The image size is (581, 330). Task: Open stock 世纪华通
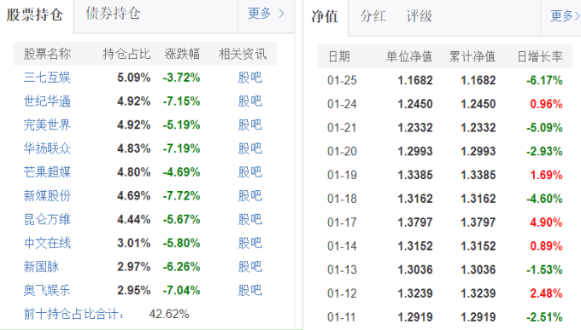click(47, 101)
